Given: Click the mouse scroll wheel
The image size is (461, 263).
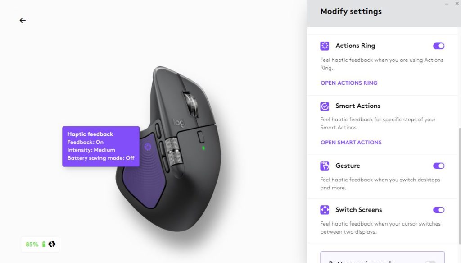Looking at the screenshot, I should pyautogui.click(x=191, y=105).
